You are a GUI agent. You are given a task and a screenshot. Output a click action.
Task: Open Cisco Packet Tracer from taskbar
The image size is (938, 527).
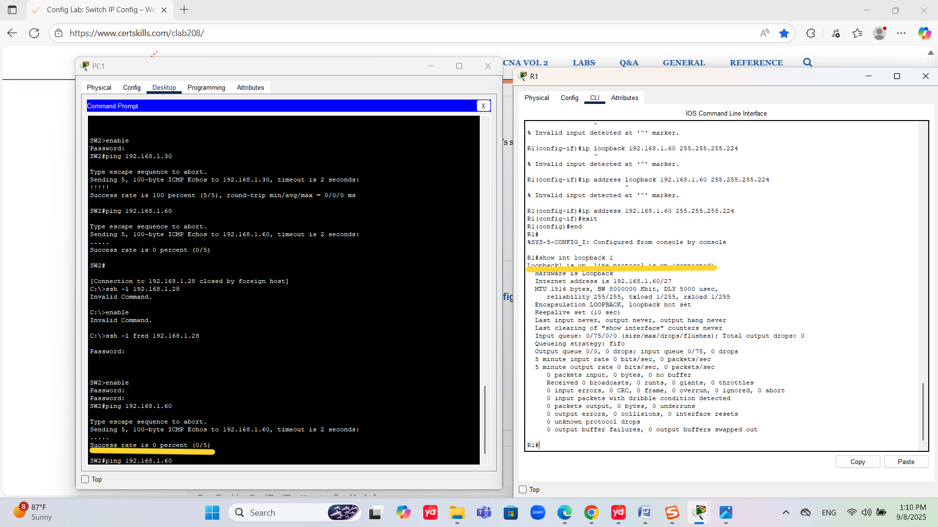point(699,512)
